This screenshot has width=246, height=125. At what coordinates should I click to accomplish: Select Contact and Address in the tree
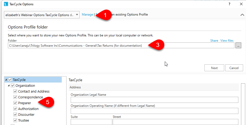[34, 91]
